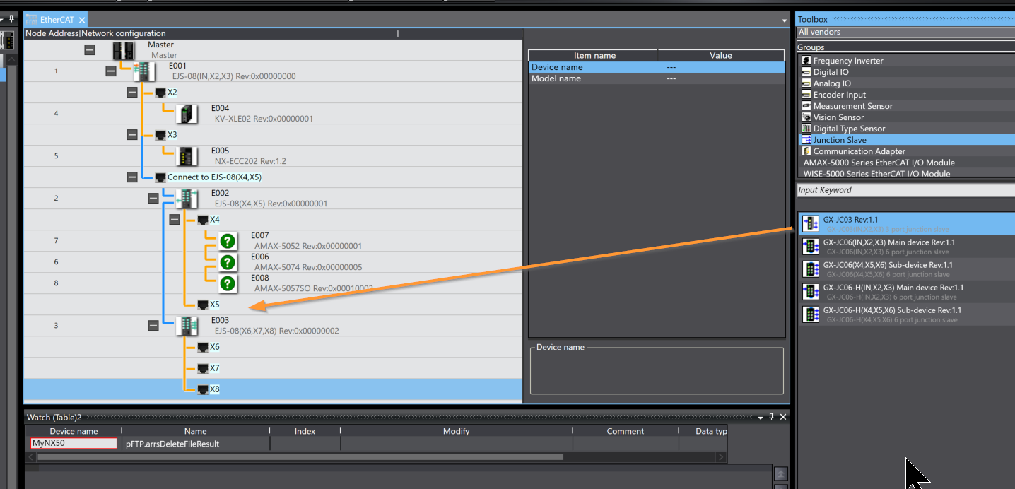Collapse the X4 port branch

tap(175, 220)
